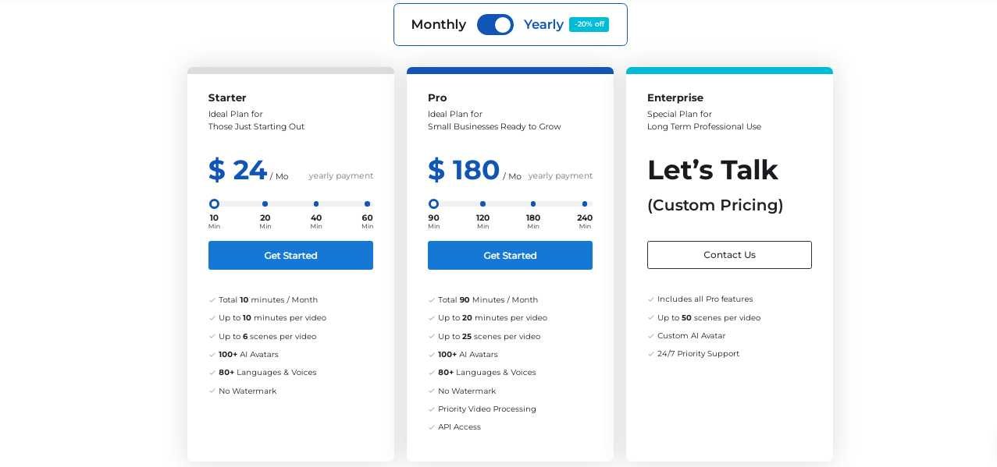Click Get Started under Pro plan
Screen dimensions: 997x467
pos(510,256)
